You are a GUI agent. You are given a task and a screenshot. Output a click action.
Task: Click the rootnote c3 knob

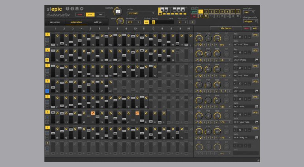pos(118,11)
